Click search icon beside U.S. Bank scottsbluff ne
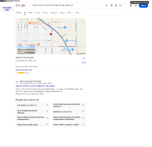 point(47,105)
